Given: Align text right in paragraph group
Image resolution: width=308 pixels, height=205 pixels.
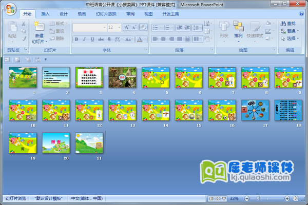Looking at the screenshot, I should 171,39.
